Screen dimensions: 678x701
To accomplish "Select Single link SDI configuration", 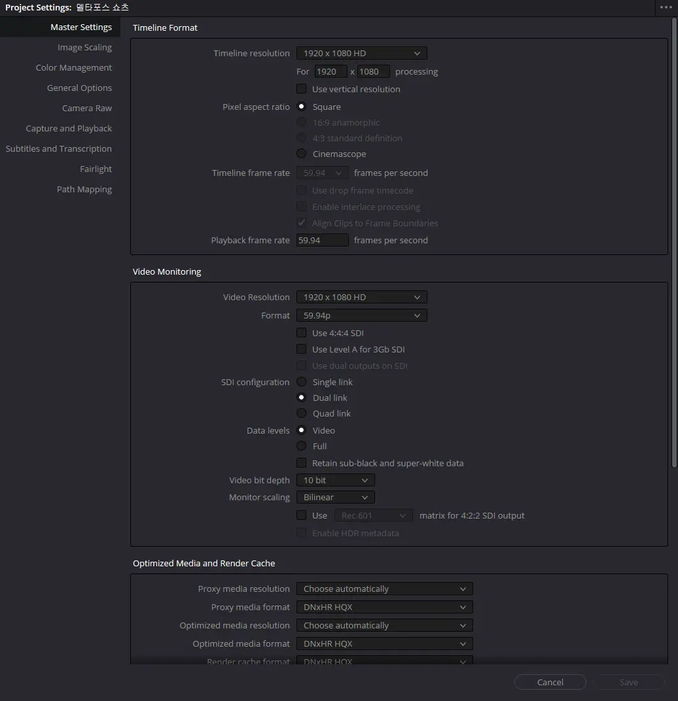I will (x=302, y=382).
